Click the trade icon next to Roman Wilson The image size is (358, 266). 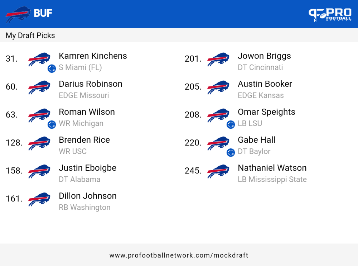52,124
